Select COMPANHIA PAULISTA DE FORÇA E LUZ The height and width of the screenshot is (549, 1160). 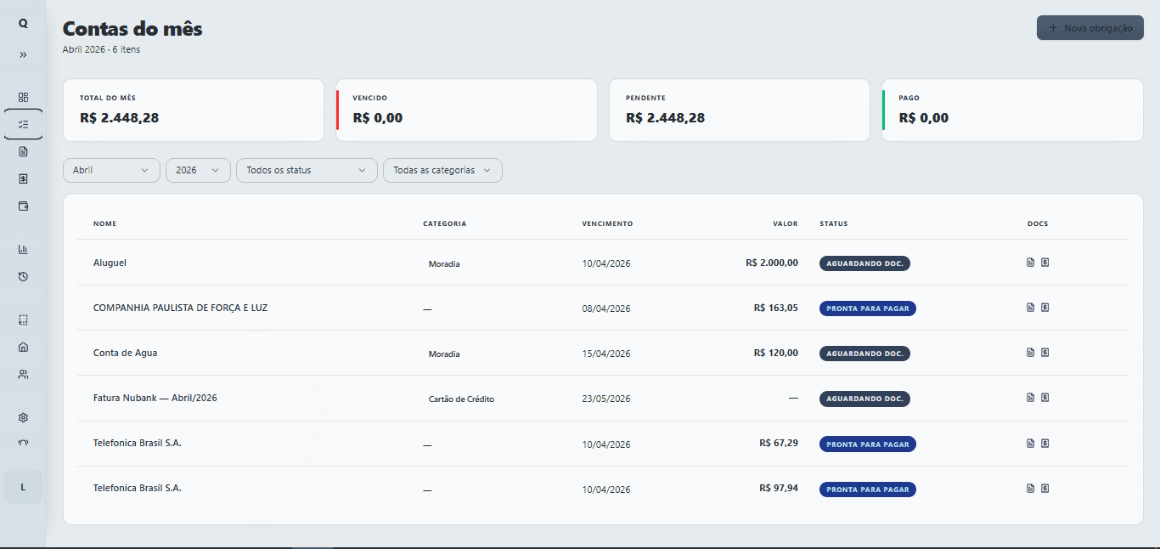pos(180,308)
